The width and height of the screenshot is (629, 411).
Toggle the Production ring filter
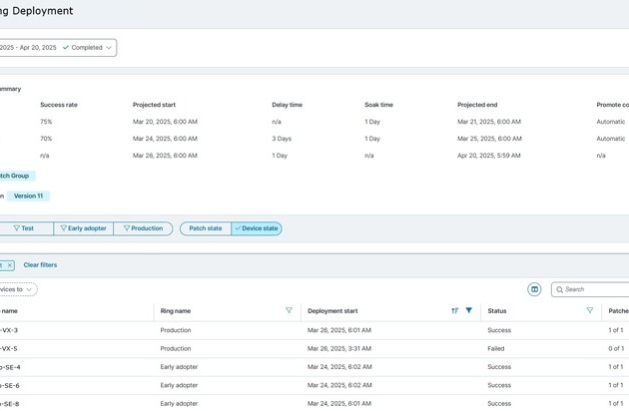pos(143,228)
